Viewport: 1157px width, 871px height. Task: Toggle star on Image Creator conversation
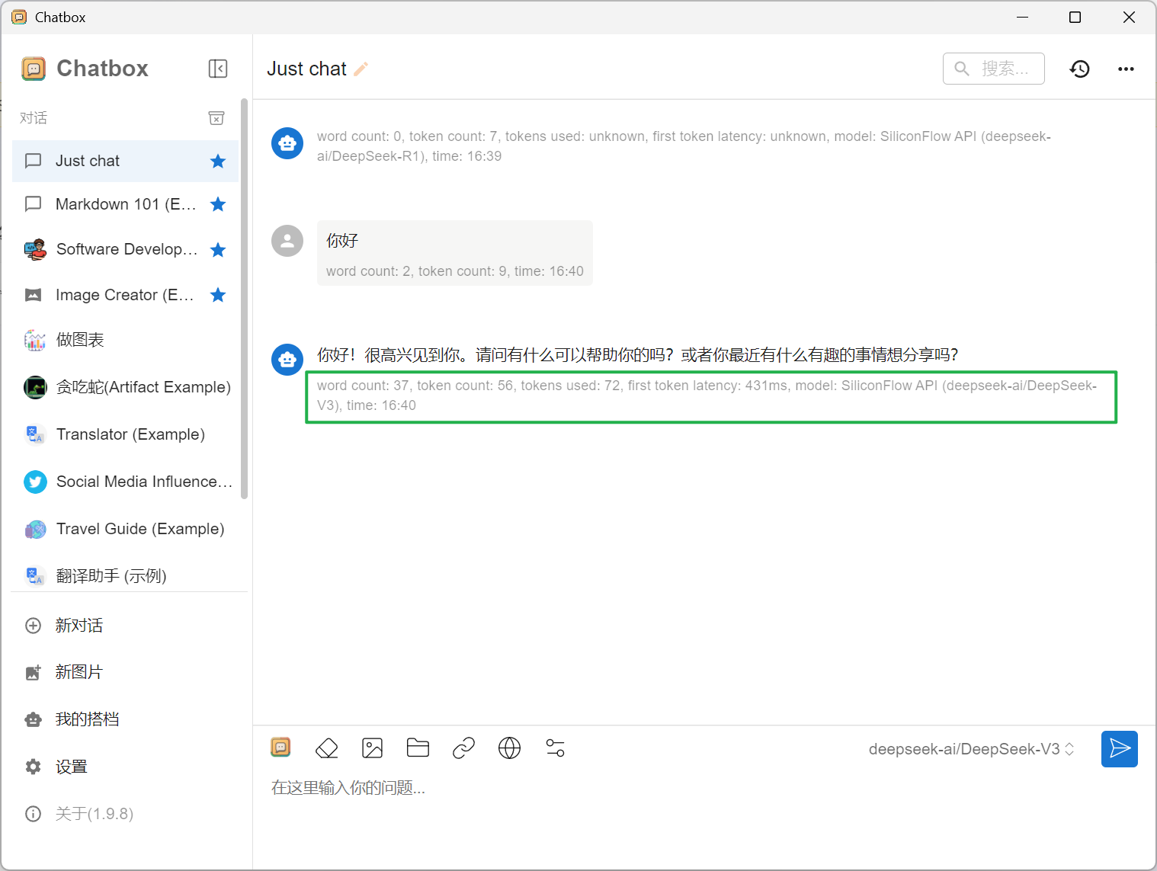tap(218, 295)
